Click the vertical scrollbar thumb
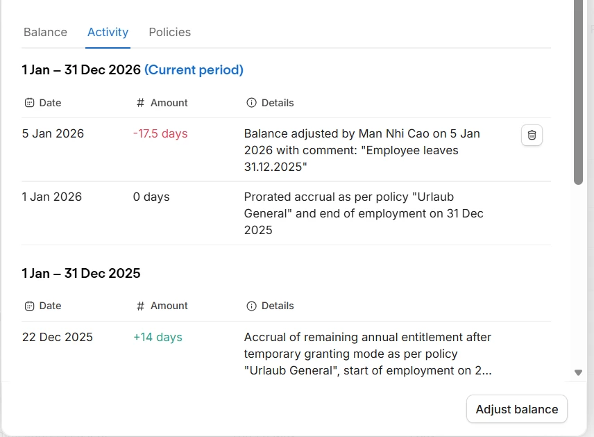The width and height of the screenshot is (594, 437). click(x=578, y=90)
